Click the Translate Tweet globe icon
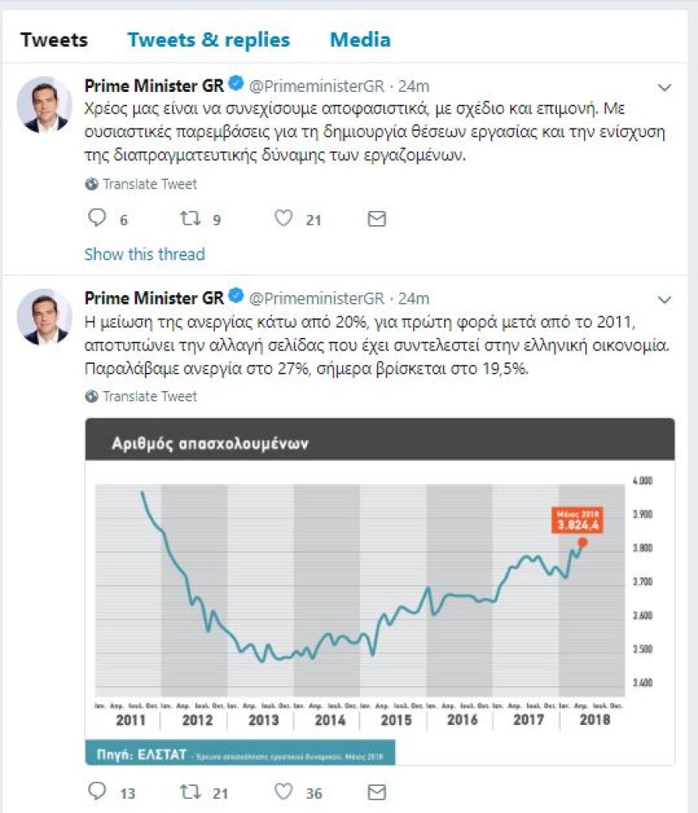 [x=91, y=184]
